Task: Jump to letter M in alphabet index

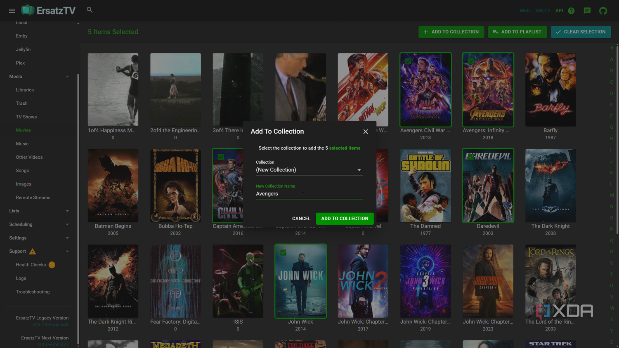Action: pos(612,195)
